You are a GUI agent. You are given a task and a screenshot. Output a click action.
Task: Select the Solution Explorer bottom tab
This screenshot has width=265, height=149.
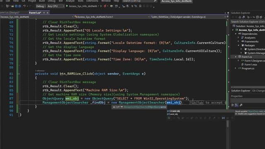point(241,91)
